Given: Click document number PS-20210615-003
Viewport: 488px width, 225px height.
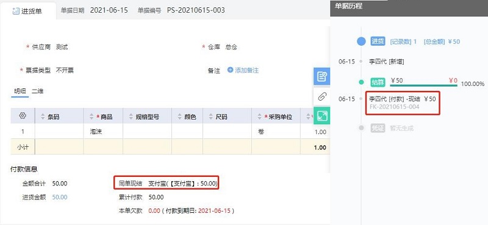Looking at the screenshot, I should (196, 10).
